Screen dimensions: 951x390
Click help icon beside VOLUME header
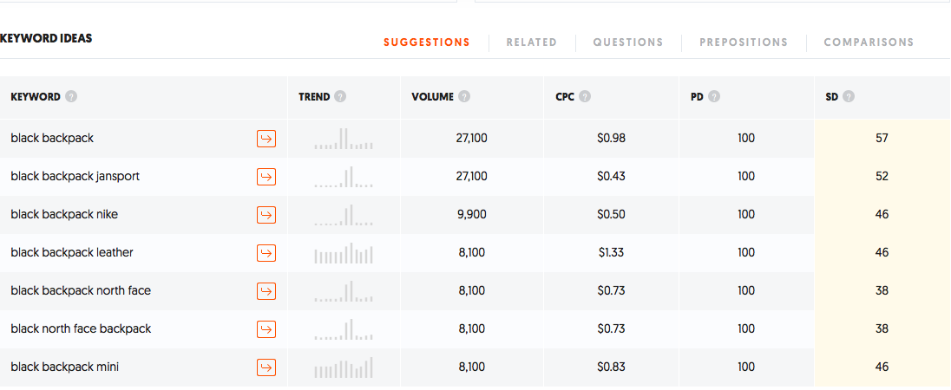point(465,97)
